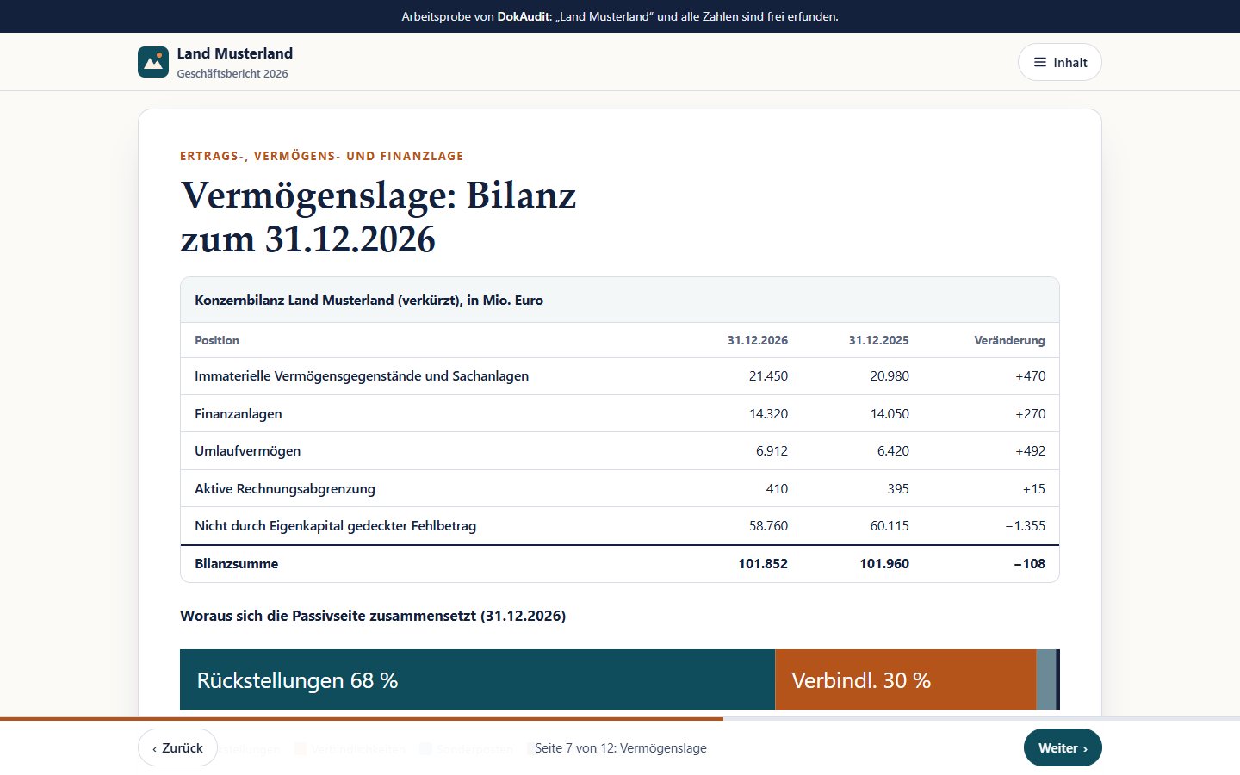Image resolution: width=1240 pixels, height=775 pixels.
Task: Follow the DokAudit link in the top banner
Action: 523,16
